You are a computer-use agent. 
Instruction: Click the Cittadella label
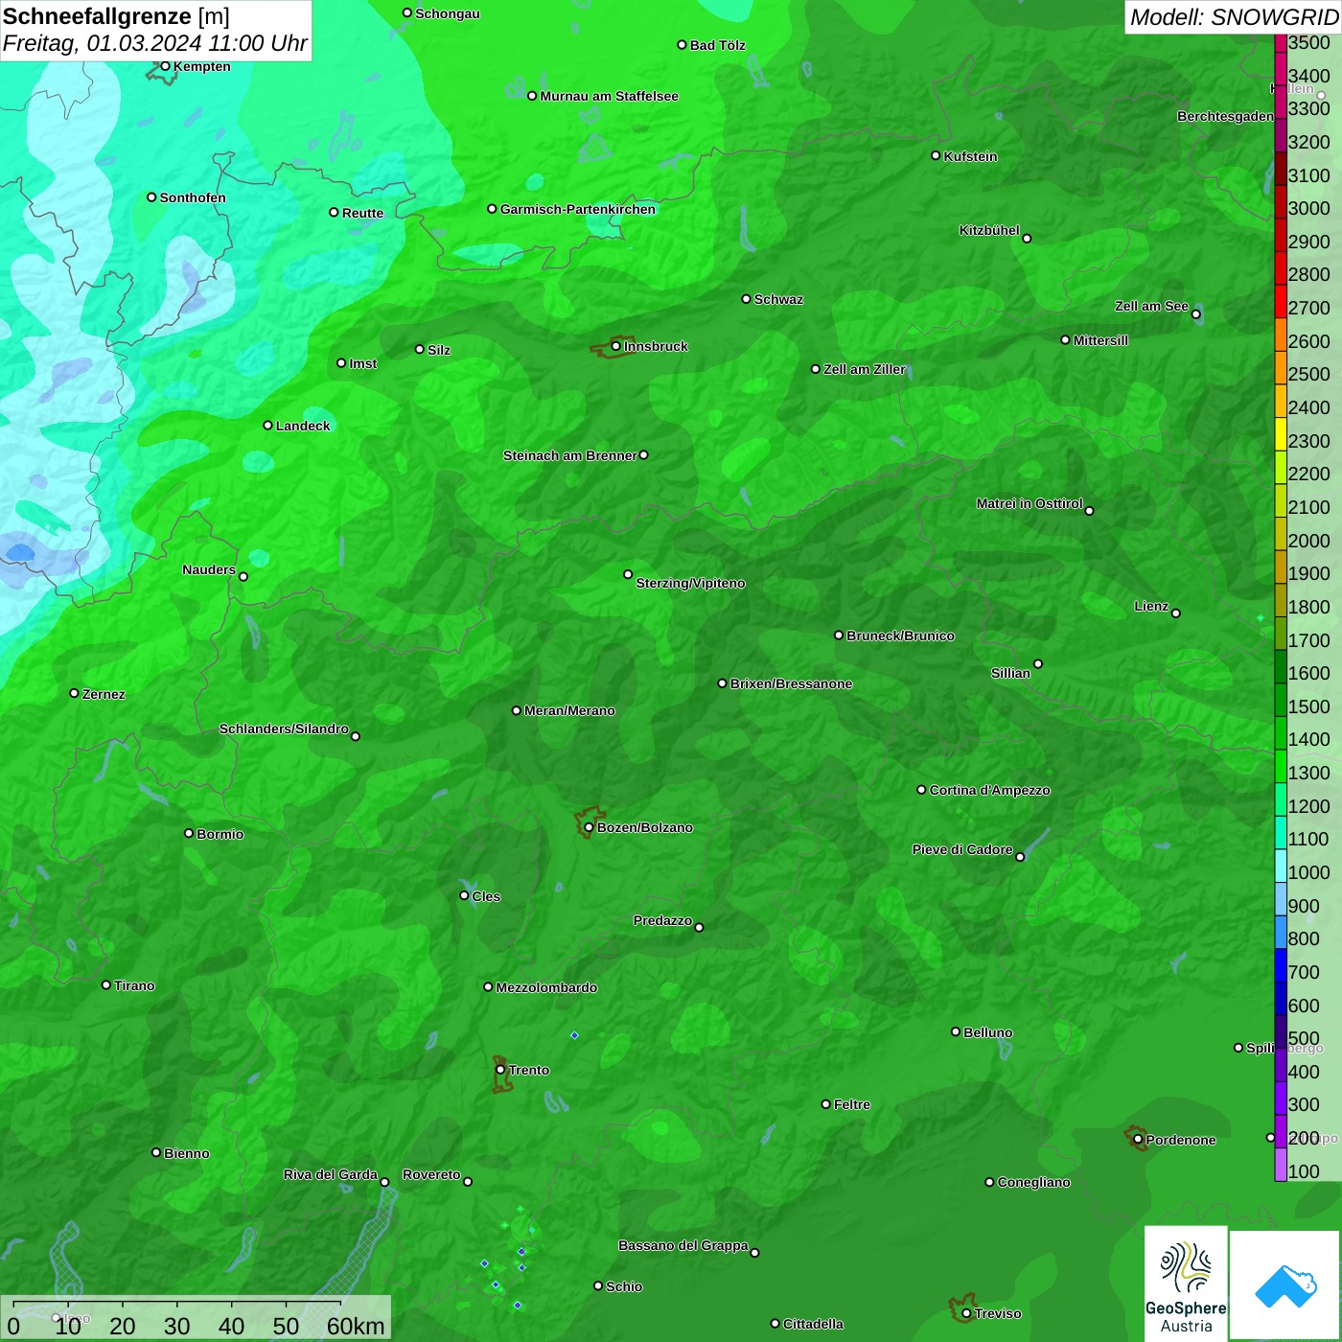pyautogui.click(x=814, y=1324)
